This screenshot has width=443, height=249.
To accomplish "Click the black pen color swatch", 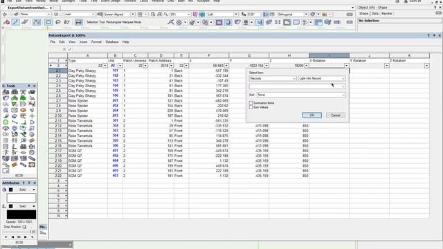I will coord(21,214).
